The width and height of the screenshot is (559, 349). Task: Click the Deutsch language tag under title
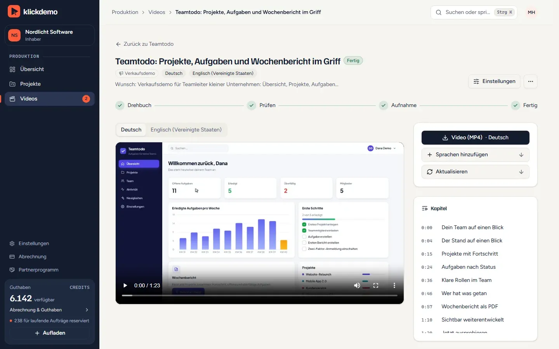(174, 73)
